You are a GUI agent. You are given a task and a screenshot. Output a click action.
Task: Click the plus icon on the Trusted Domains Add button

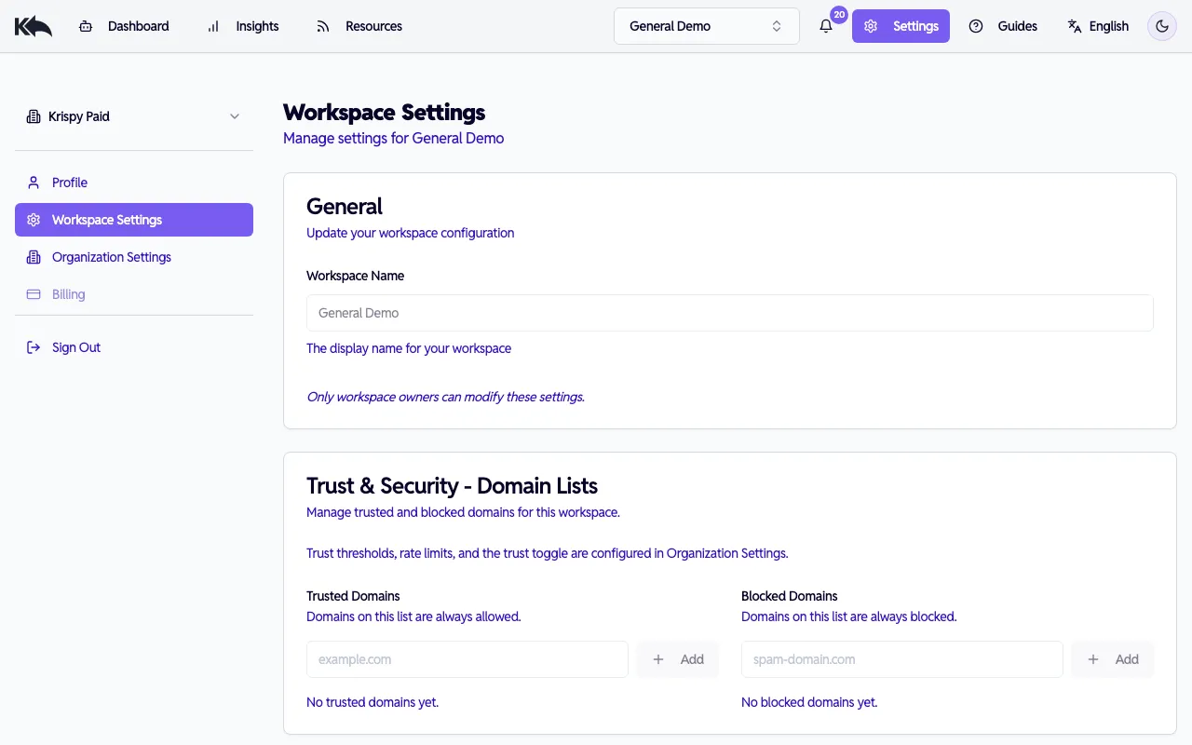659,658
